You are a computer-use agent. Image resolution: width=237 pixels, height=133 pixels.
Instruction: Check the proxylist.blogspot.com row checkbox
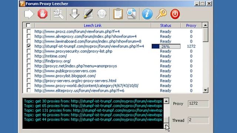29,75
